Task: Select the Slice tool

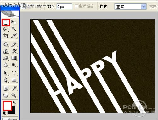Action: pyautogui.click(x=14, y=36)
